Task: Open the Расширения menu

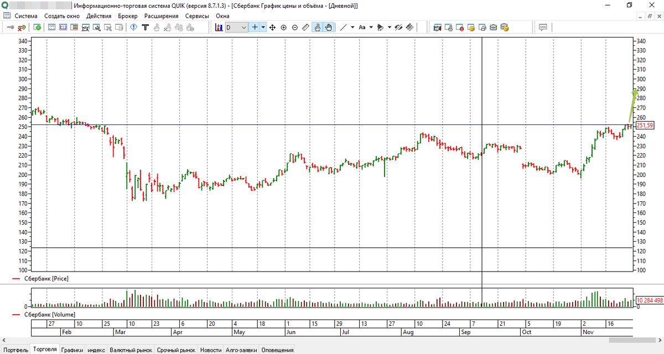Action: pos(161,16)
